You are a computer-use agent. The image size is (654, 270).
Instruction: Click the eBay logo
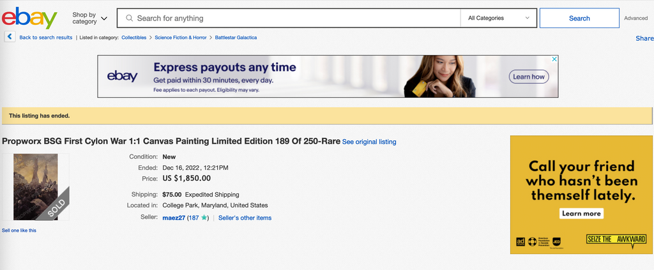pos(29,18)
